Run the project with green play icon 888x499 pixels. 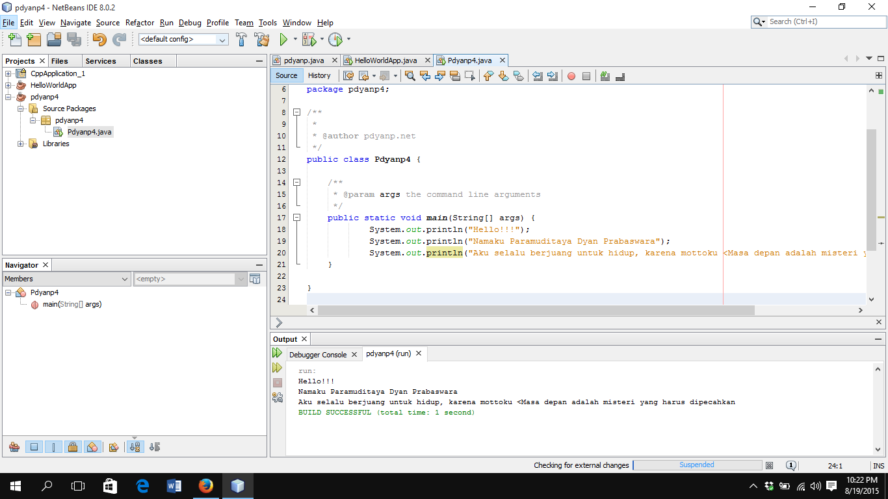point(283,40)
